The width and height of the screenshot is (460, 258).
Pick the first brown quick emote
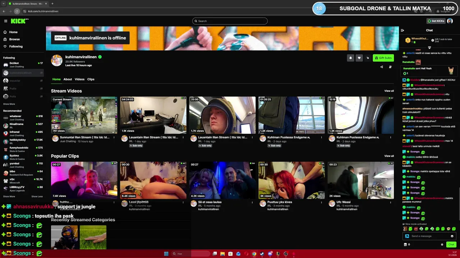tap(405, 229)
